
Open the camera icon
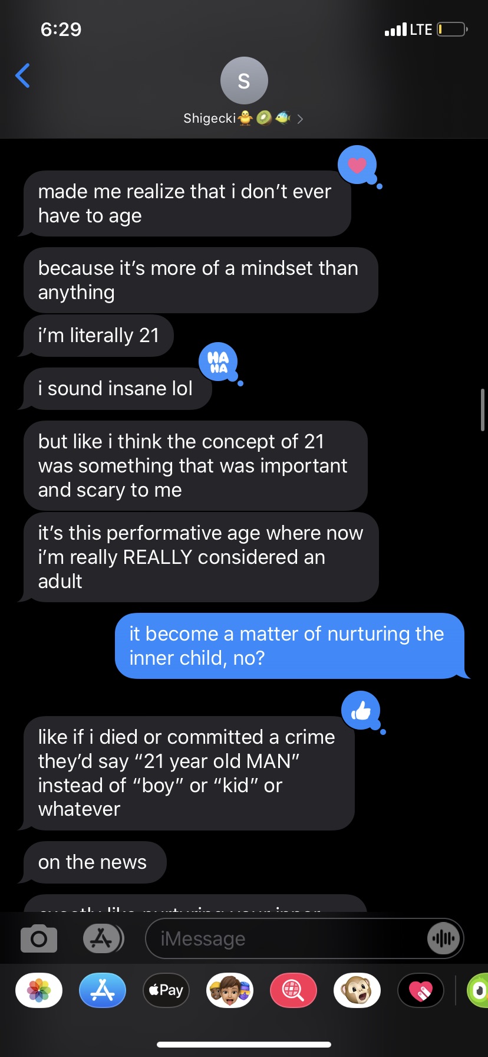tap(39, 938)
